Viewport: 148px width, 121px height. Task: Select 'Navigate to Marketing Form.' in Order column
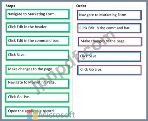109,15
